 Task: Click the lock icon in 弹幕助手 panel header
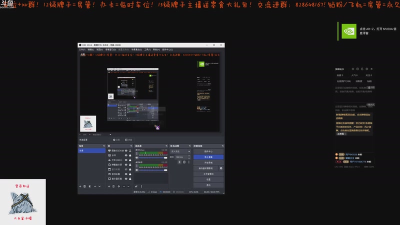pyautogui.click(x=362, y=69)
